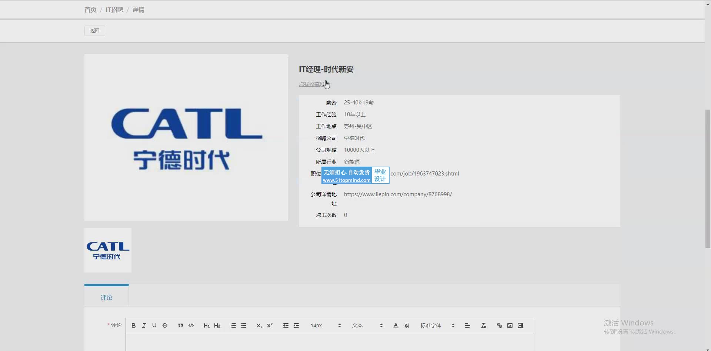Open the 文本 heading type dropdown
Screen dimensions: 711x351
point(367,325)
